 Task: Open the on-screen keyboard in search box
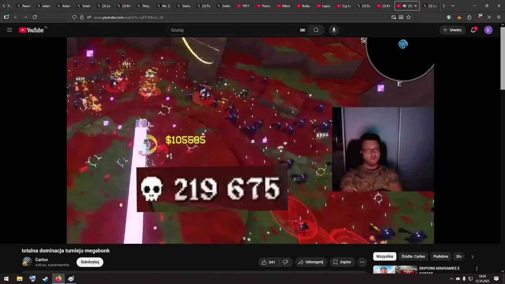point(303,30)
